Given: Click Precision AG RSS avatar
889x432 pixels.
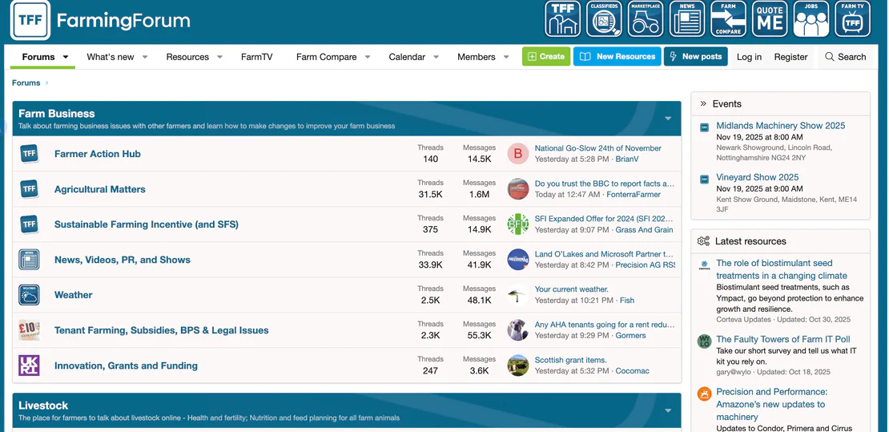Looking at the screenshot, I should [517, 260].
